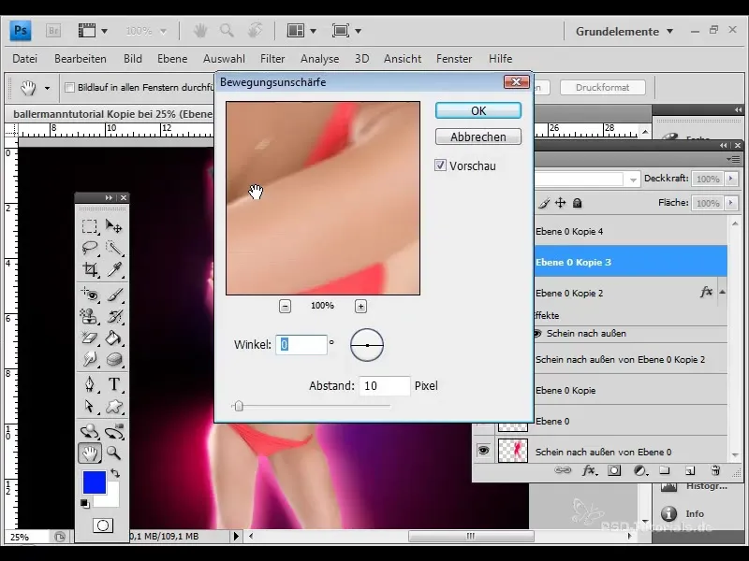Select the Sponge tool

coord(113,359)
